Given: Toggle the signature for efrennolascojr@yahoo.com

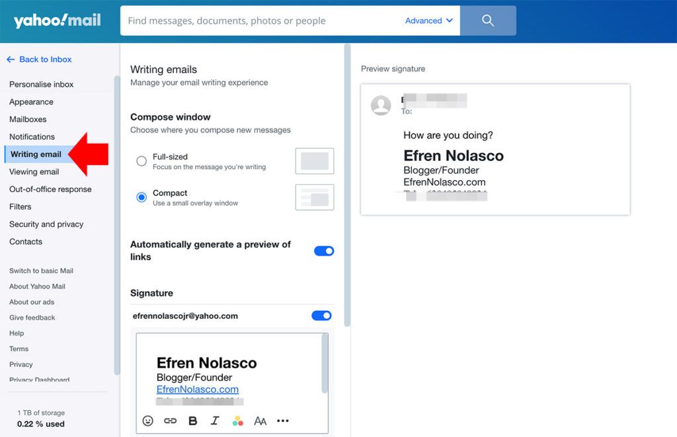Looking at the screenshot, I should point(321,316).
